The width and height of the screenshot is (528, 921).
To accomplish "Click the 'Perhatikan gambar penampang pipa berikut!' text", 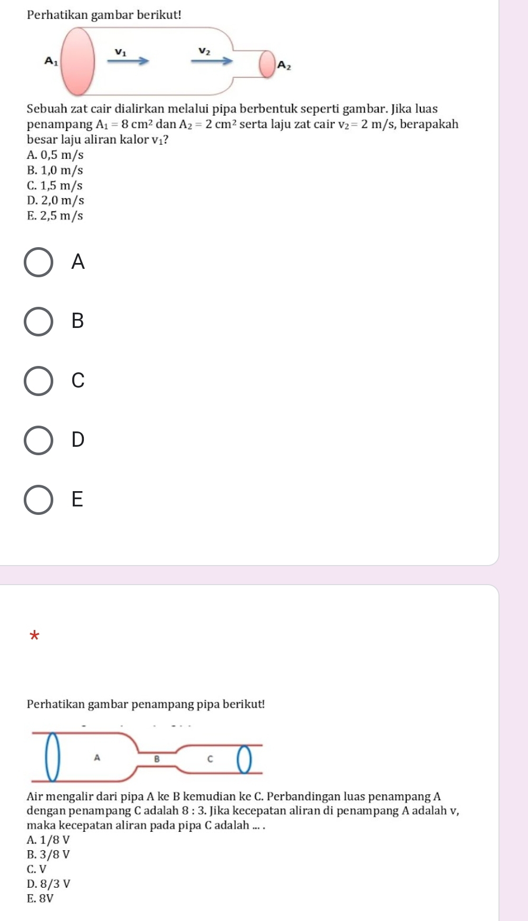I will pyautogui.click(x=146, y=704).
